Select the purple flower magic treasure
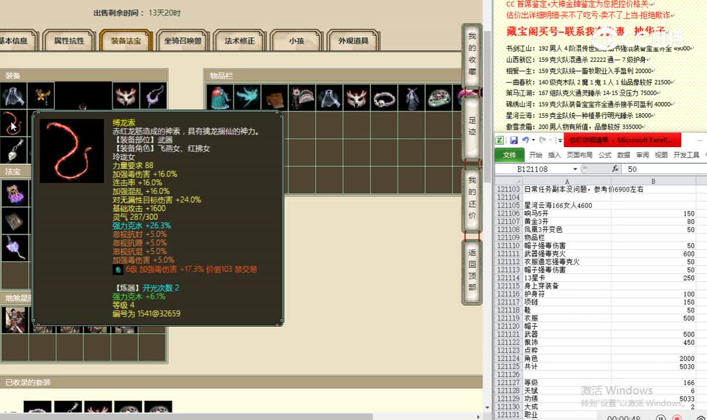Image resolution: width=707 pixels, height=420 pixels. 14,248
